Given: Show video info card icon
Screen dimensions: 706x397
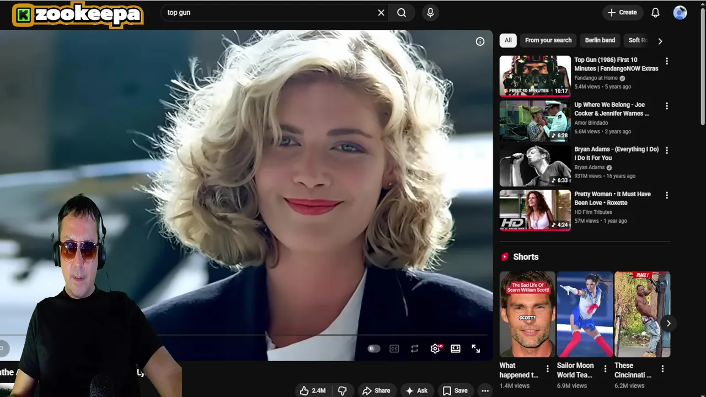Looking at the screenshot, I should [x=480, y=41].
